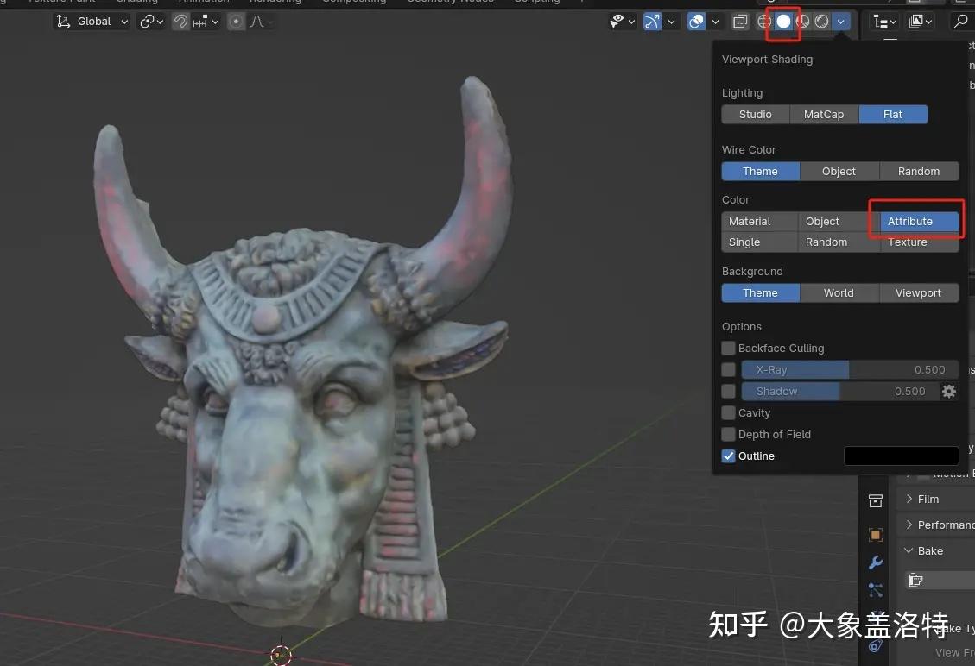Open Object properties orange square tab

point(876,534)
